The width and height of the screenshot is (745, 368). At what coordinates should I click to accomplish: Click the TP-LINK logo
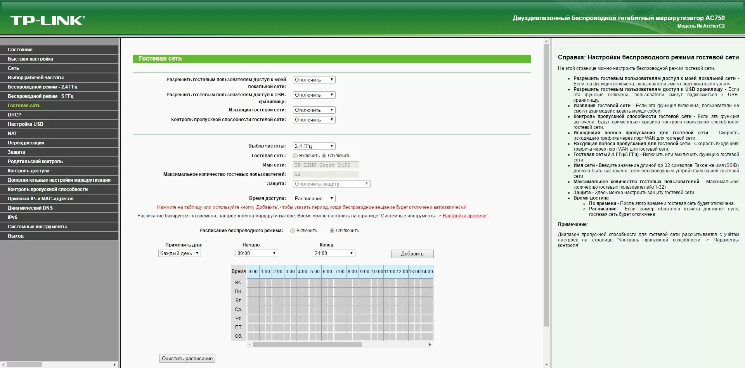tap(47, 21)
